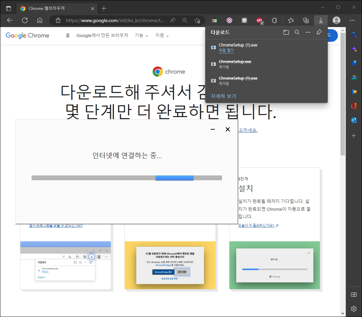Screen dimensions: 362x317
Task: Close the Chrome installer dialog
Action: pos(228,129)
